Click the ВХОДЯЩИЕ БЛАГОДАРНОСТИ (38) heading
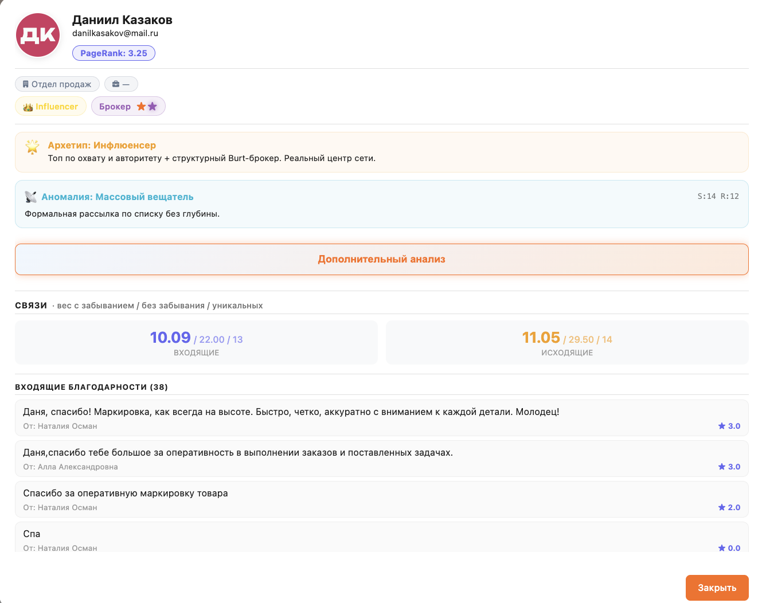758x603 pixels. [92, 387]
